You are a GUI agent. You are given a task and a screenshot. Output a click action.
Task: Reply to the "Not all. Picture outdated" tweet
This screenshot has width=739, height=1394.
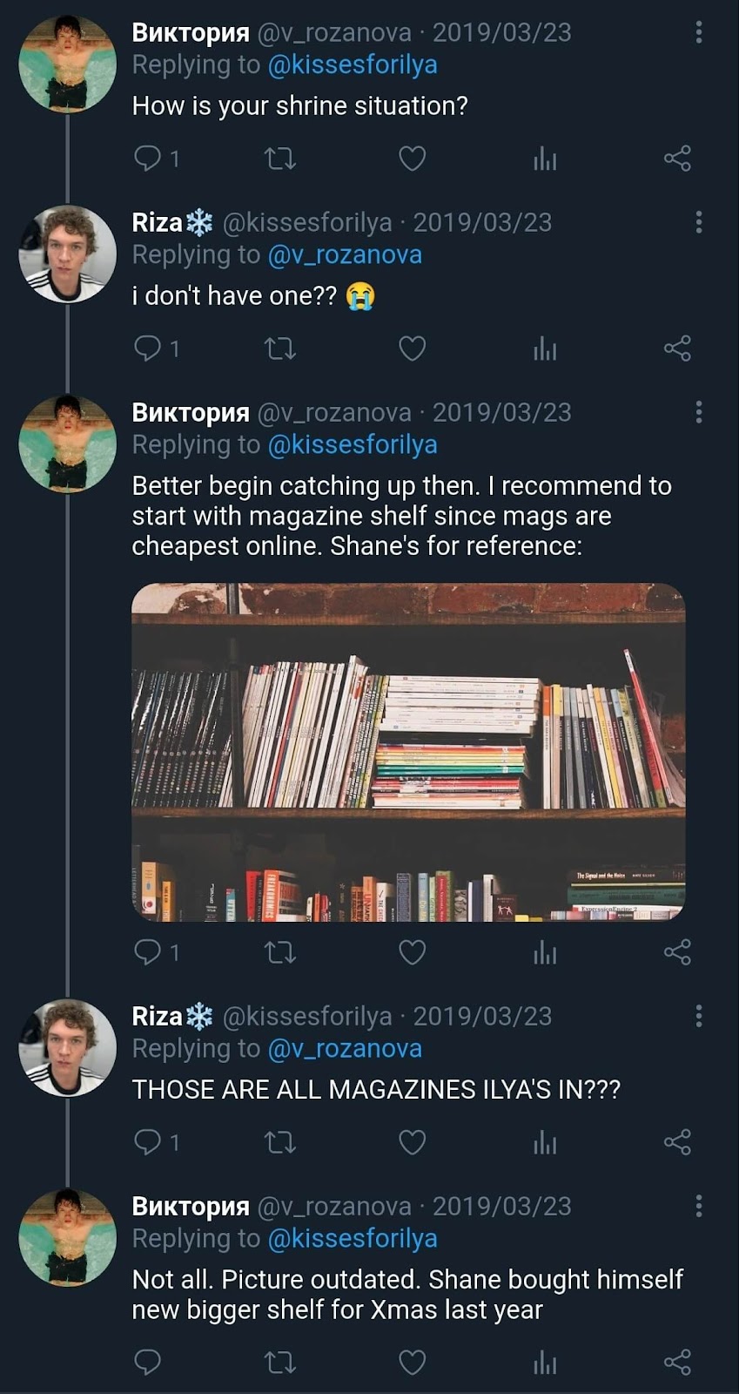148,1362
